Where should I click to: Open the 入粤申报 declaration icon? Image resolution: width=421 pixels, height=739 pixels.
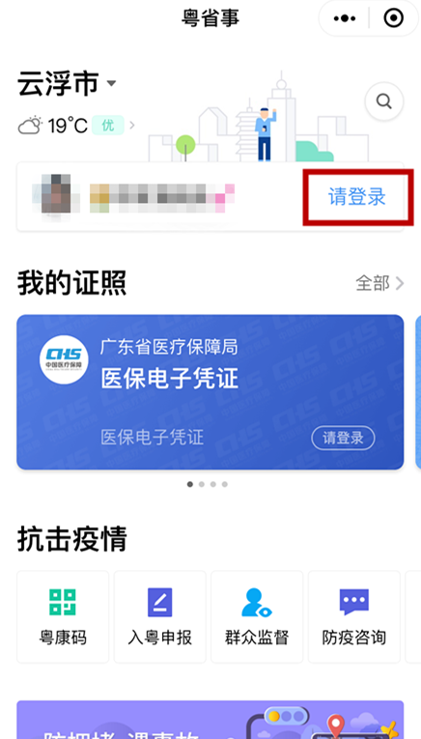(159, 602)
